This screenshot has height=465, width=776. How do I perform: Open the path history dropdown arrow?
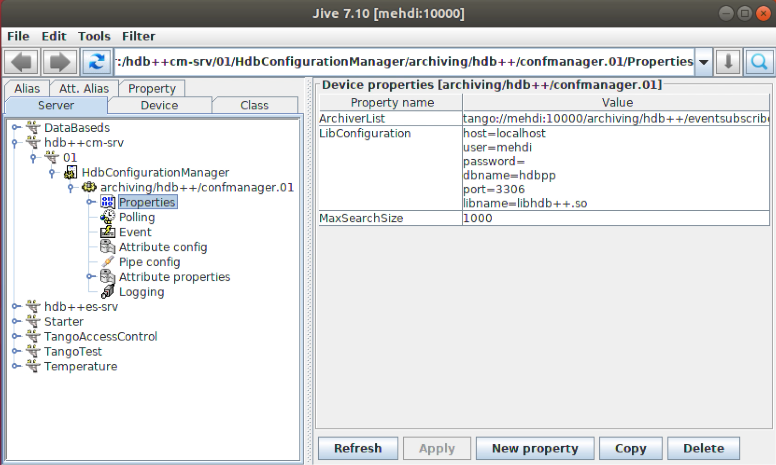pos(704,62)
